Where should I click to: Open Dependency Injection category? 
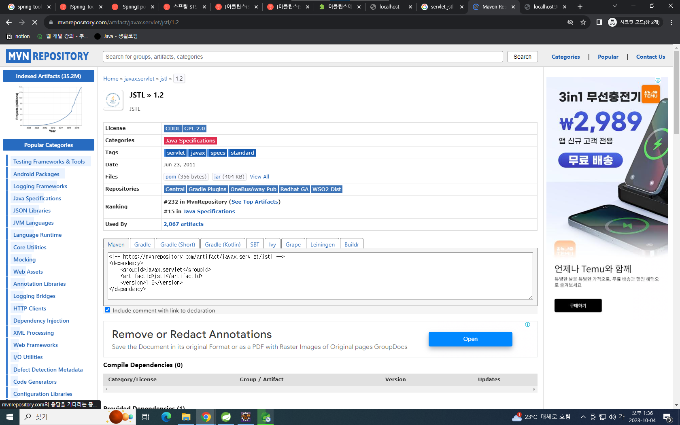point(41,321)
